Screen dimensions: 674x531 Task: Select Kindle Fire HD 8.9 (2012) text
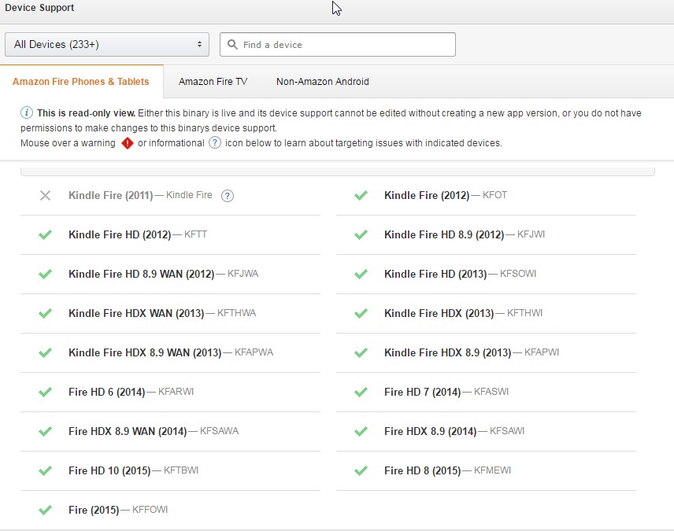pos(444,235)
